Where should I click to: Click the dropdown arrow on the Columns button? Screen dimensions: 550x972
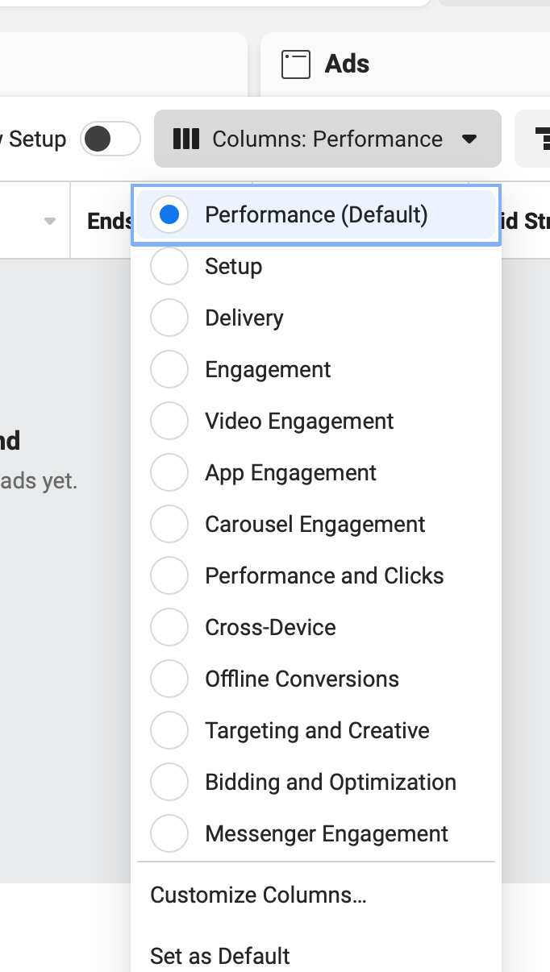470,139
